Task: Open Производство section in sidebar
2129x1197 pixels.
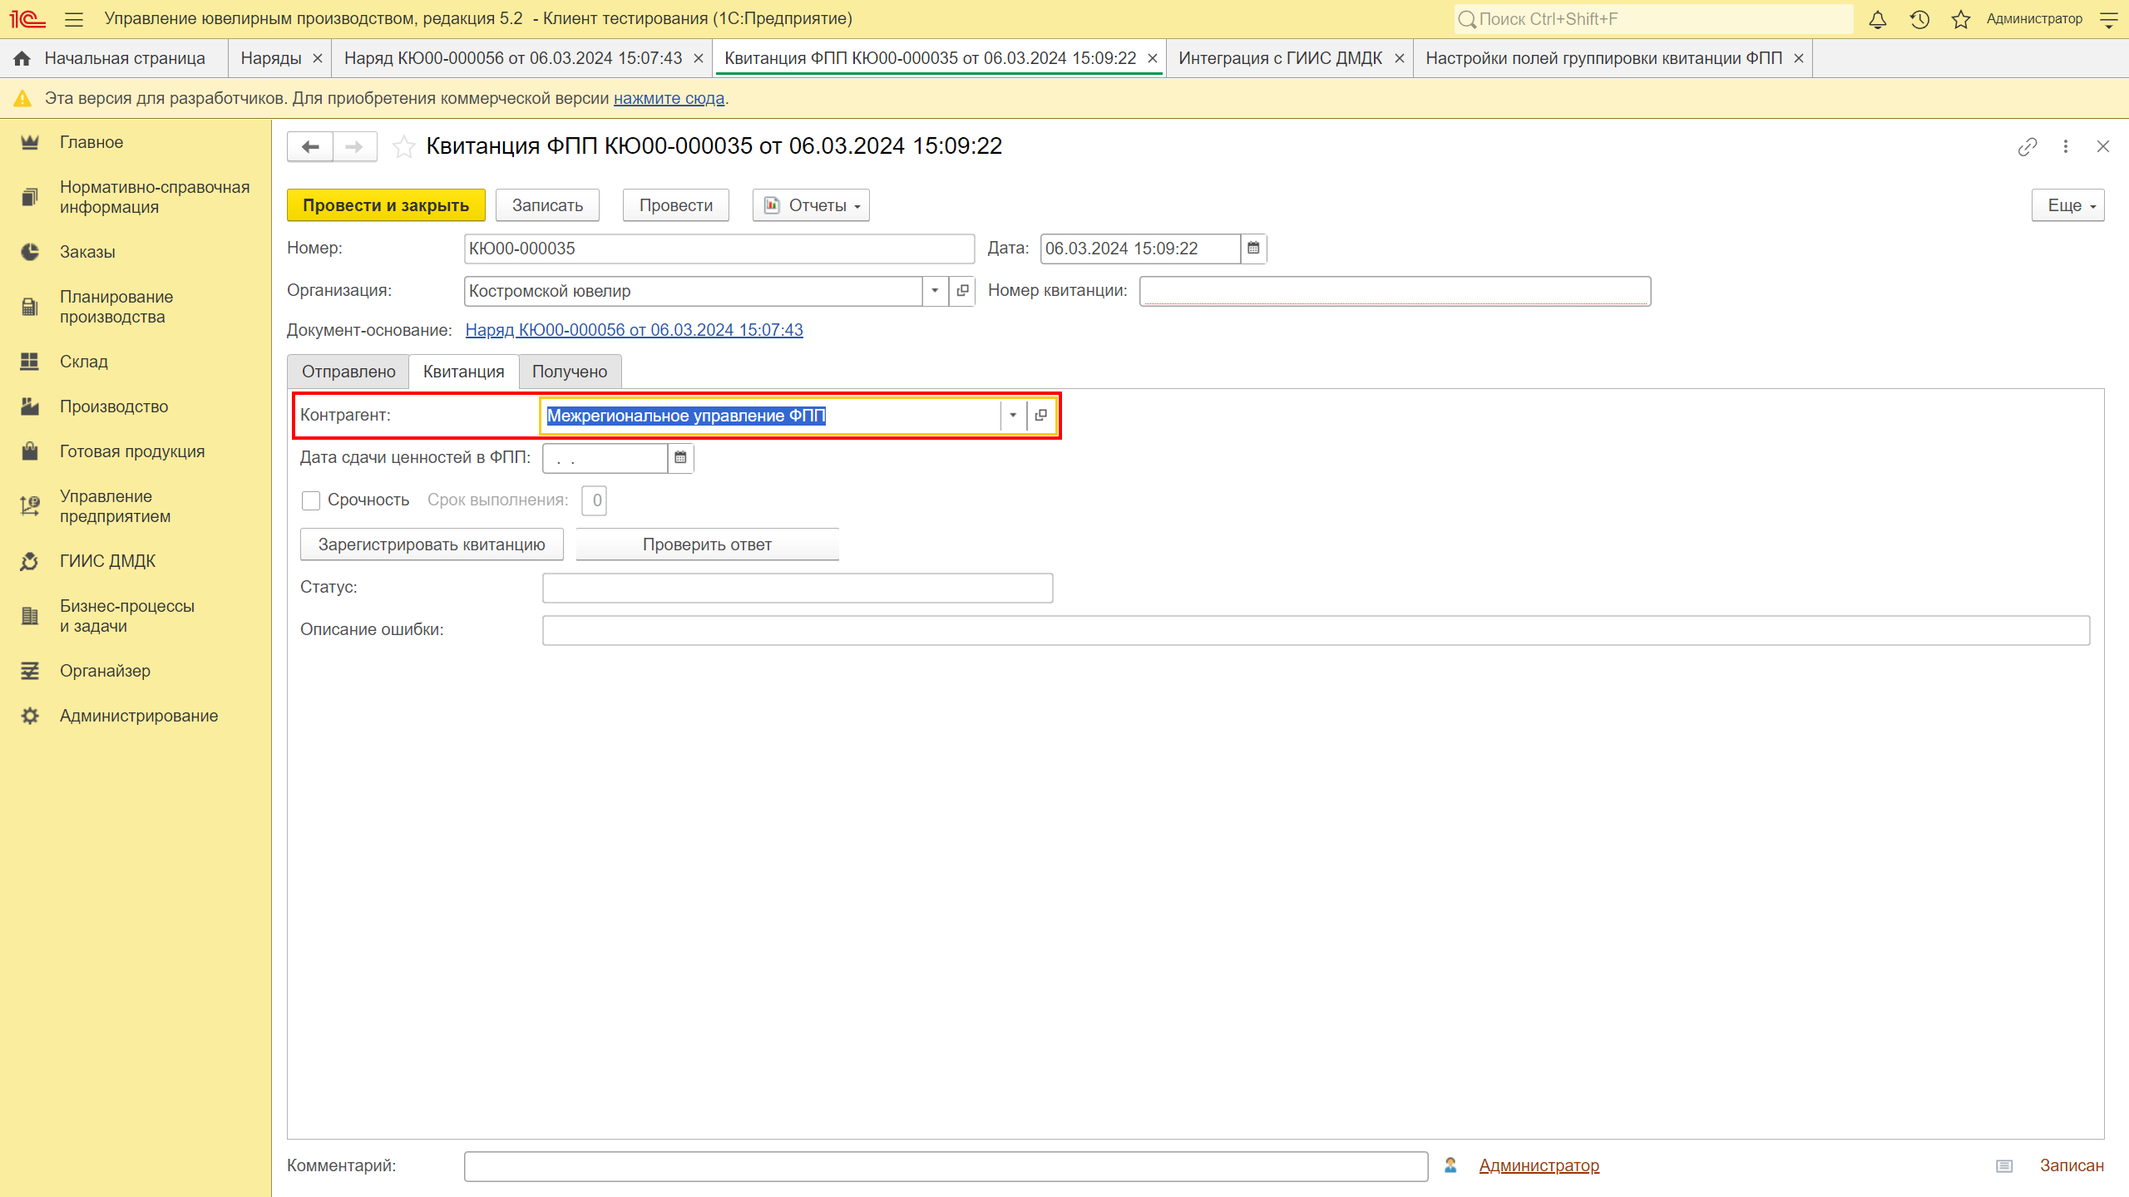Action: pos(114,406)
